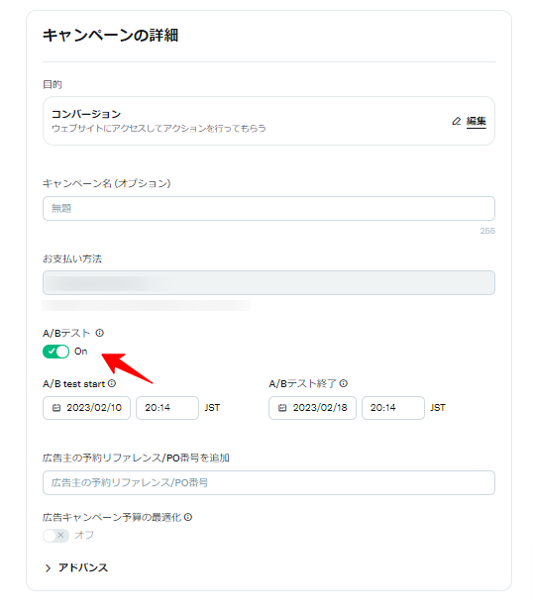Click calendar icon in start date field
Viewport: 533px width, 612px height.
click(56, 408)
